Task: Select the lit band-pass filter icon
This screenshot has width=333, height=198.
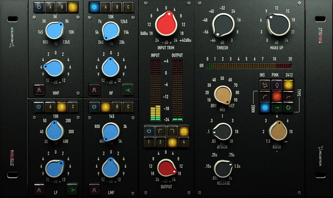Action: click(x=183, y=131)
